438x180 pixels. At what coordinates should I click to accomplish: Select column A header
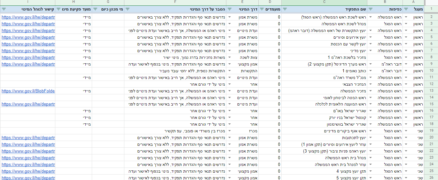coord(414,3)
